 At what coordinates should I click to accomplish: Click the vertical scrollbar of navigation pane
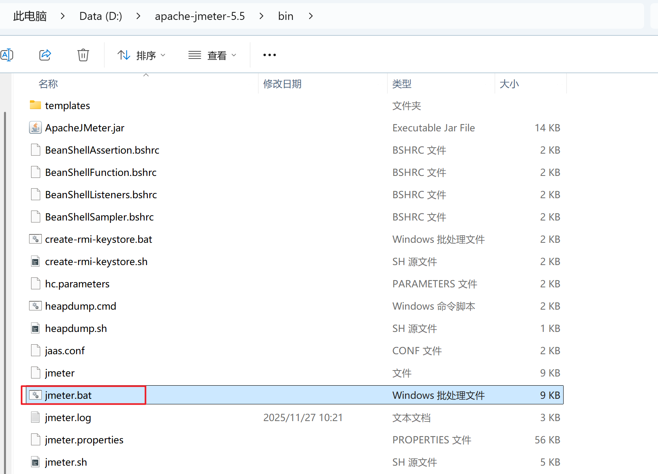pos(5,293)
